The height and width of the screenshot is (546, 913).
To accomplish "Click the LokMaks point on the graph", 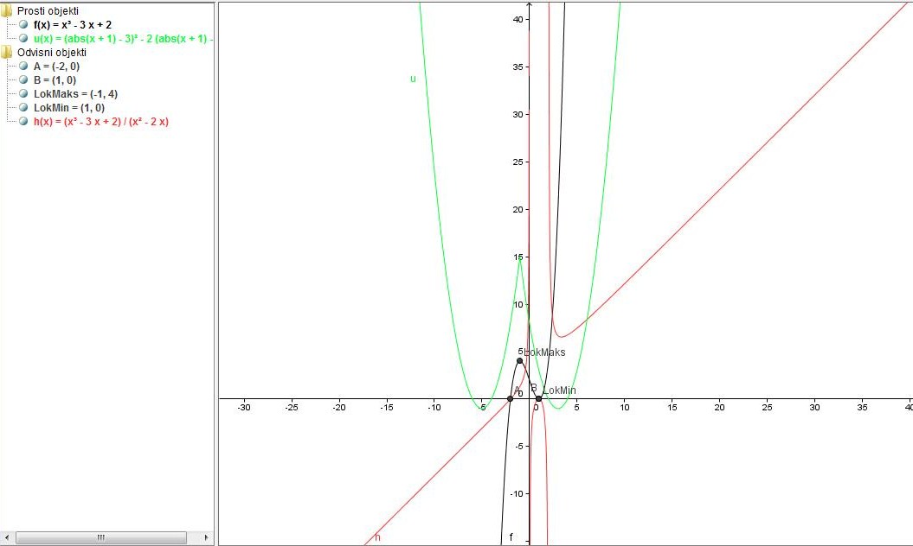I will 519,361.
